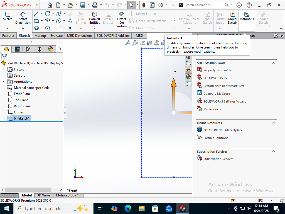Screen dimensions: 285x214
Task: Open SOLIDWORKS Rx tool
Action: point(215,78)
